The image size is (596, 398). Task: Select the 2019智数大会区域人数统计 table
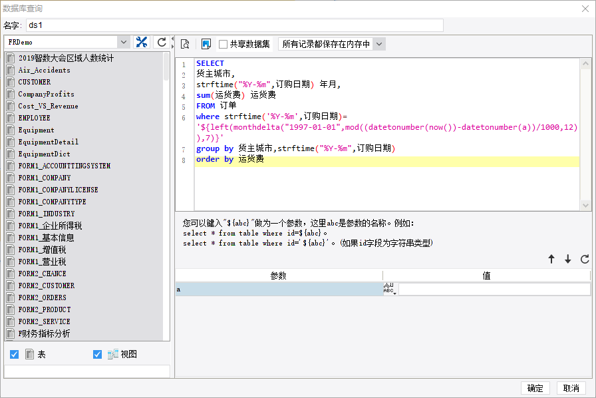[66, 58]
